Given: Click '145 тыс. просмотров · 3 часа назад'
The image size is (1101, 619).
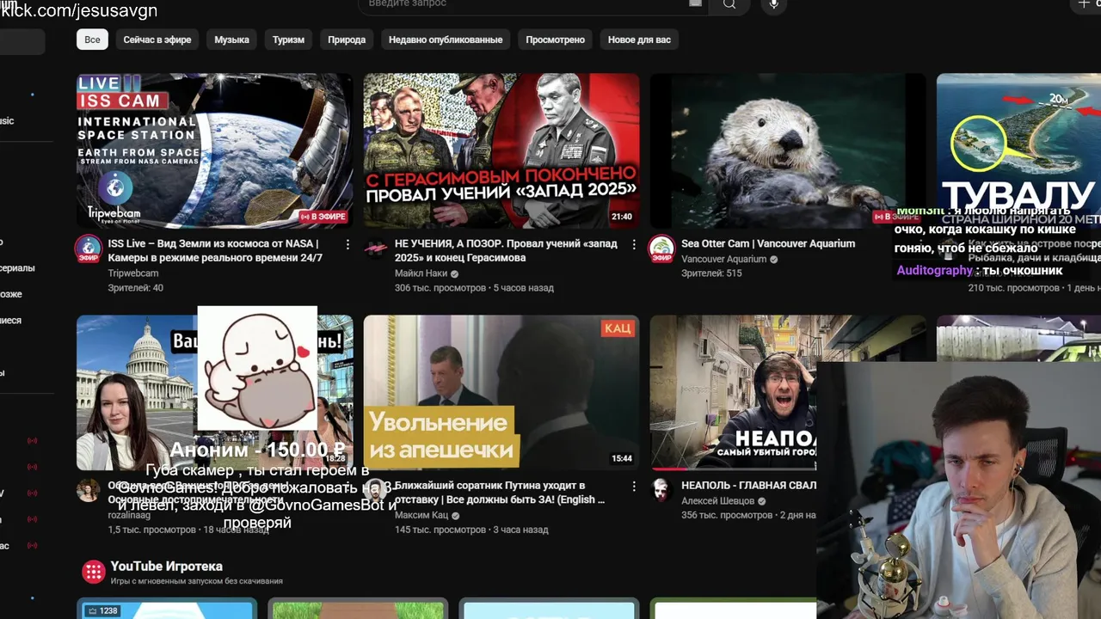Looking at the screenshot, I should (x=471, y=530).
